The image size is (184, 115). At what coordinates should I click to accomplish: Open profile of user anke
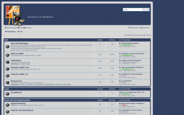pyautogui.click(x=124, y=105)
